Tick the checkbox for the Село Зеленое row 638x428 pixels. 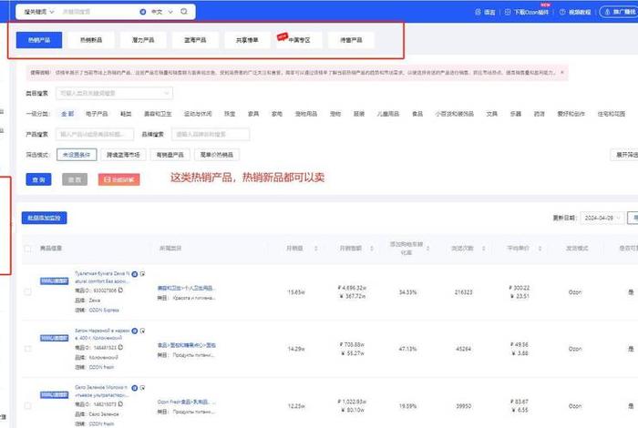(27, 405)
